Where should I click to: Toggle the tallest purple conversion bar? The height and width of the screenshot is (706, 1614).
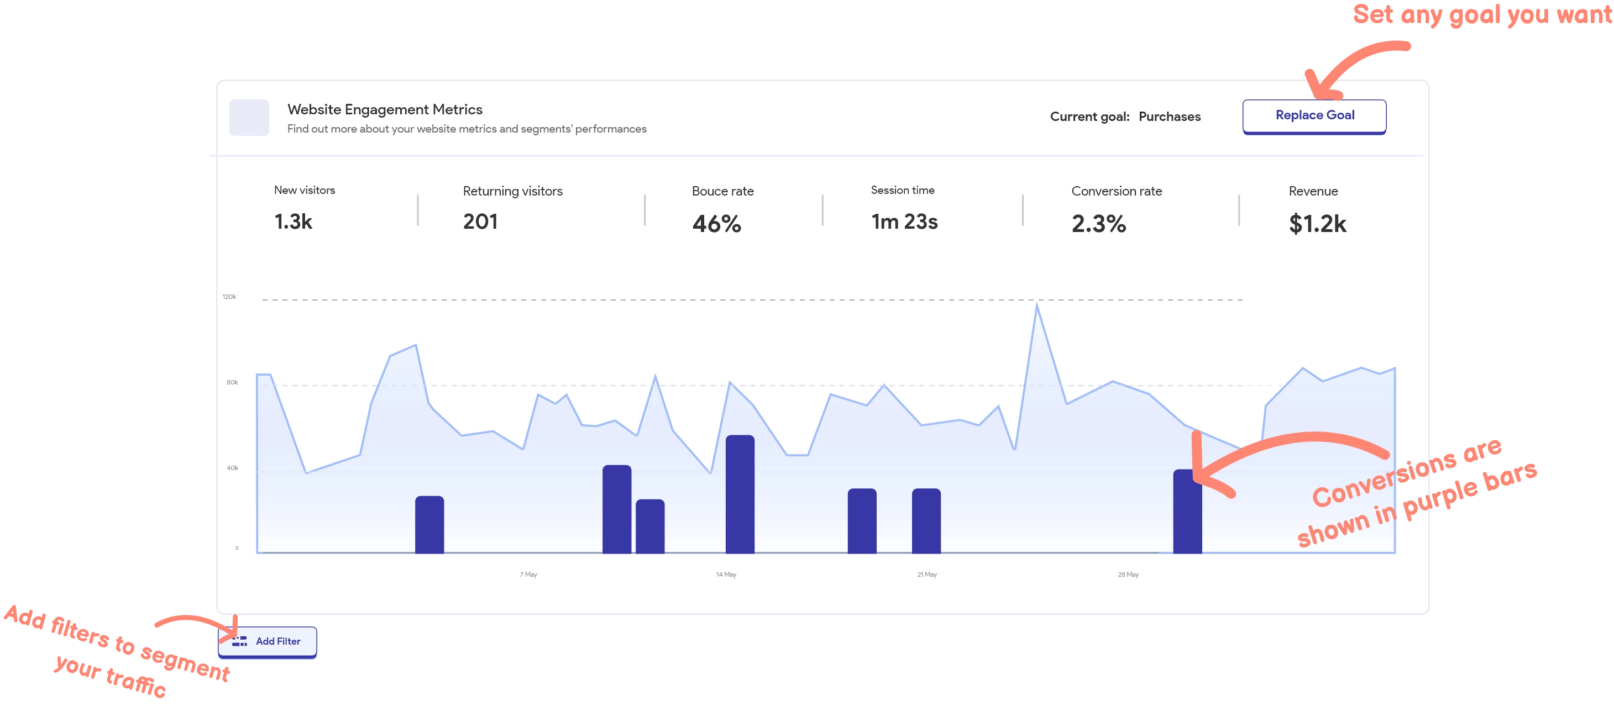point(740,495)
